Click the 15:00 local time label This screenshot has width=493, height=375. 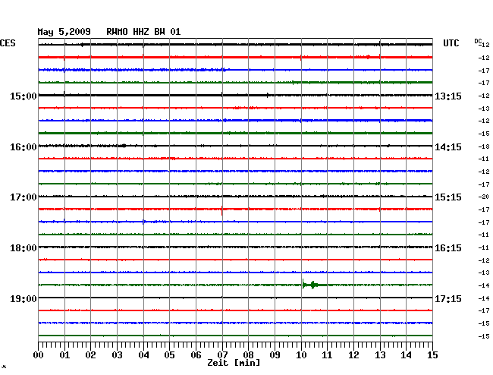pos(24,96)
